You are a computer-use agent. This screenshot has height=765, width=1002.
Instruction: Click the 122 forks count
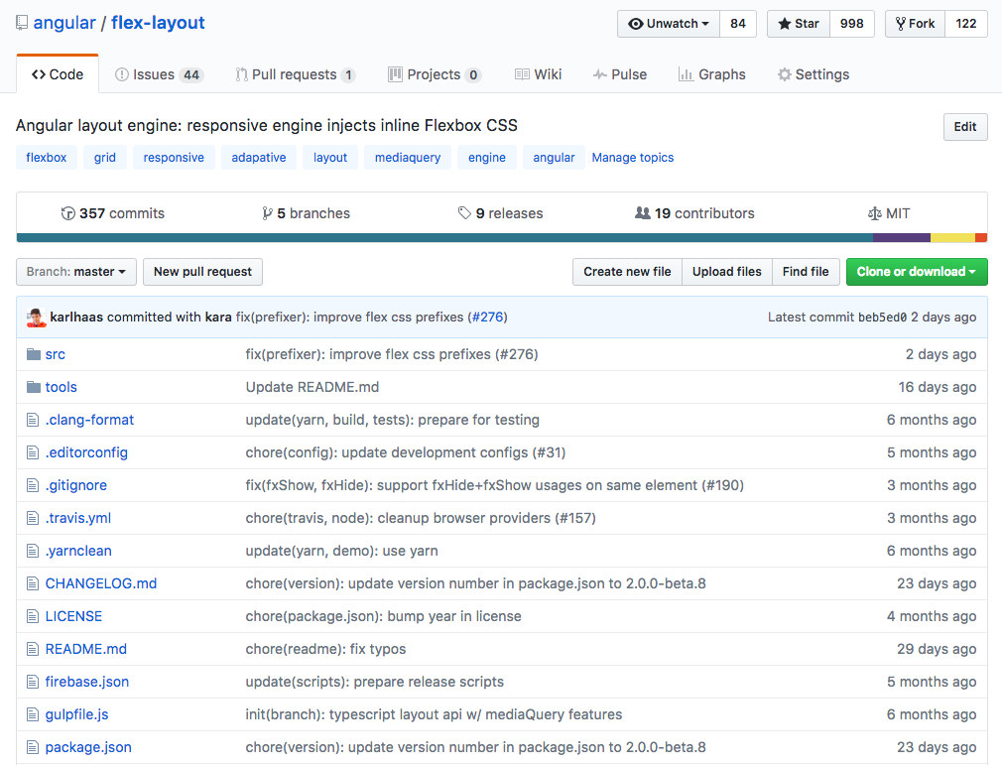pos(965,24)
